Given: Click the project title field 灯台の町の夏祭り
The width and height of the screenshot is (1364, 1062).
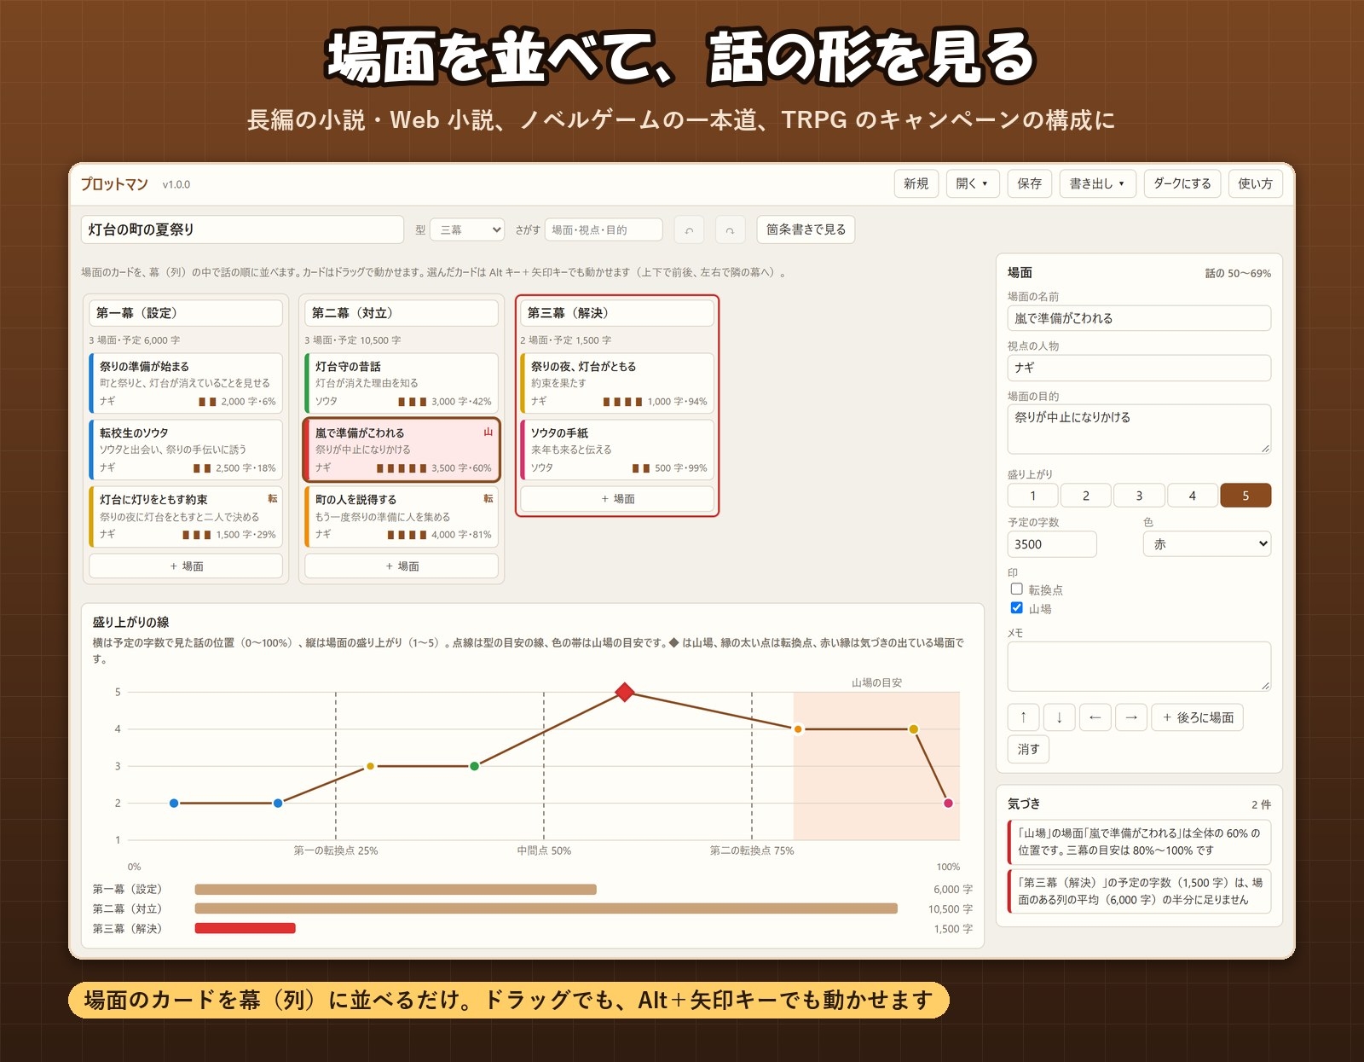Looking at the screenshot, I should [x=243, y=229].
